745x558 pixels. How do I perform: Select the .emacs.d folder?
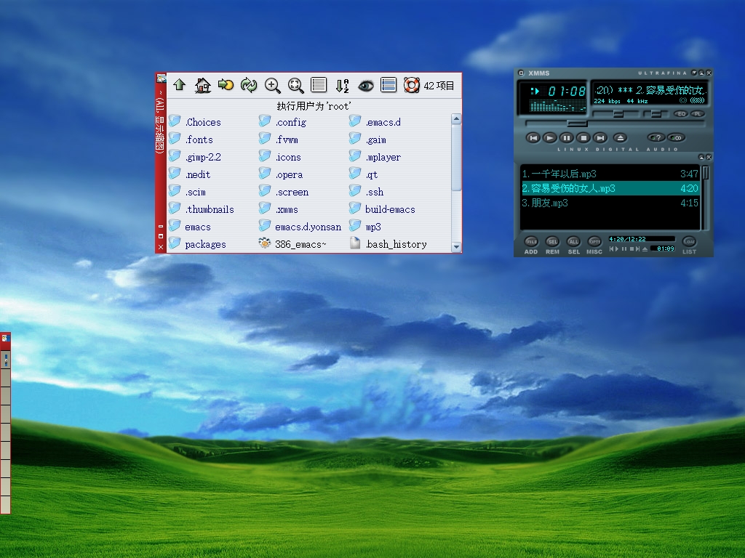point(375,122)
